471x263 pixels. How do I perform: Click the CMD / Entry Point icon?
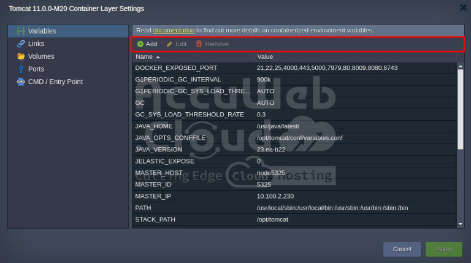[x=21, y=82]
